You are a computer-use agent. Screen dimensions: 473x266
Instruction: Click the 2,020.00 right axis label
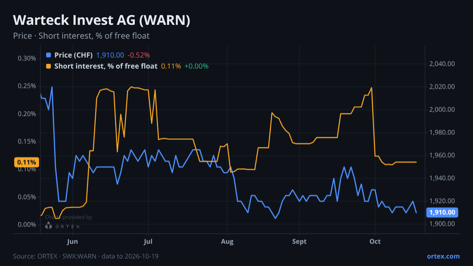pyautogui.click(x=443, y=87)
